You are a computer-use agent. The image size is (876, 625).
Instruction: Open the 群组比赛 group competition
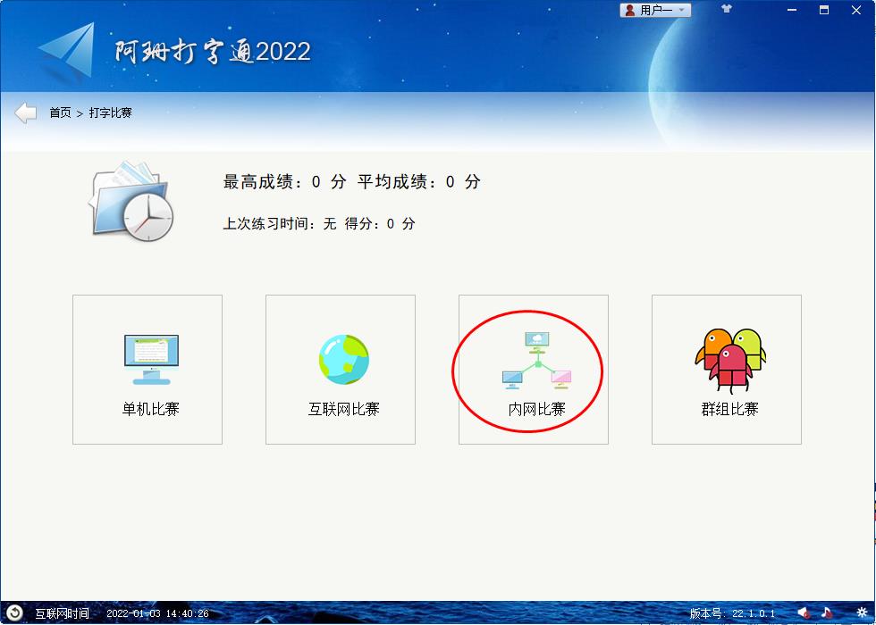click(x=726, y=370)
